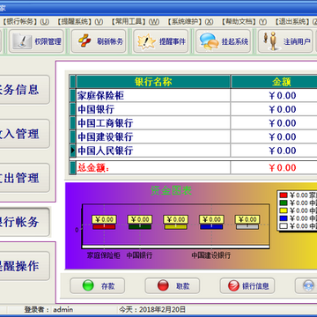Click the 银行名称 column header
Image resolution: width=317 pixels, height=317 pixels.
pos(153,82)
